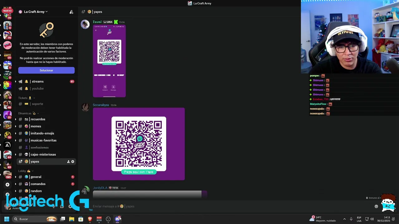
Task: Click Izumi's profile avatar
Action: point(85,24)
